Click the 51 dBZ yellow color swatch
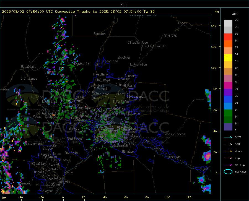The image size is (249, 201). tap(228, 58)
